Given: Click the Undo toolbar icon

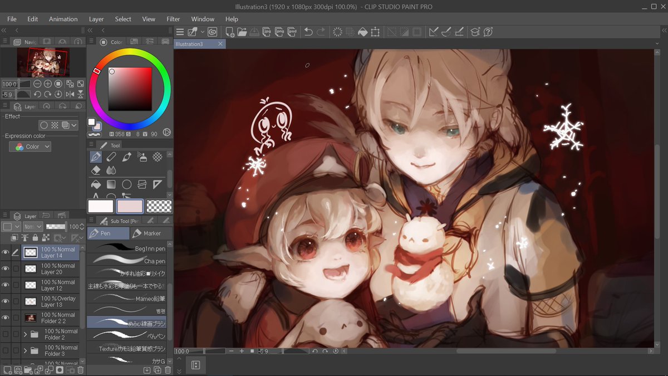Looking at the screenshot, I should coord(308,32).
